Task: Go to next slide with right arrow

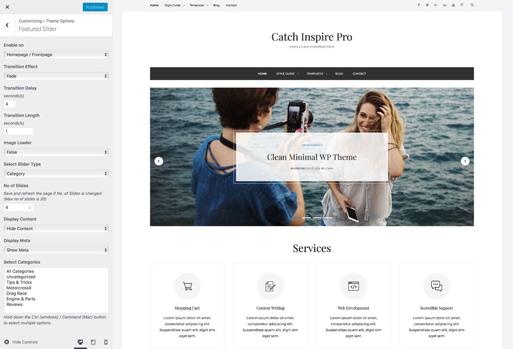Action: click(465, 161)
